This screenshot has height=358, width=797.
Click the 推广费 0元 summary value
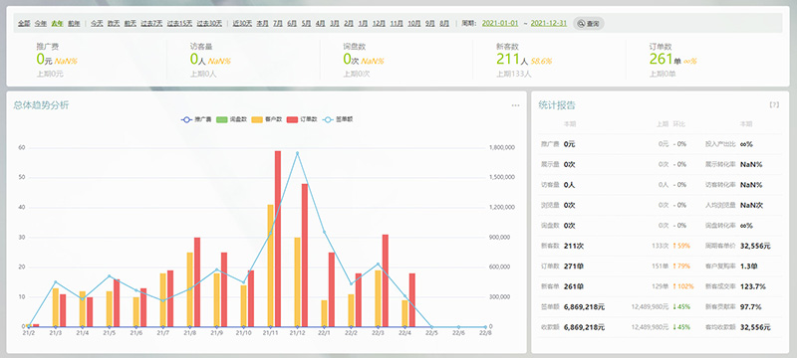44,60
